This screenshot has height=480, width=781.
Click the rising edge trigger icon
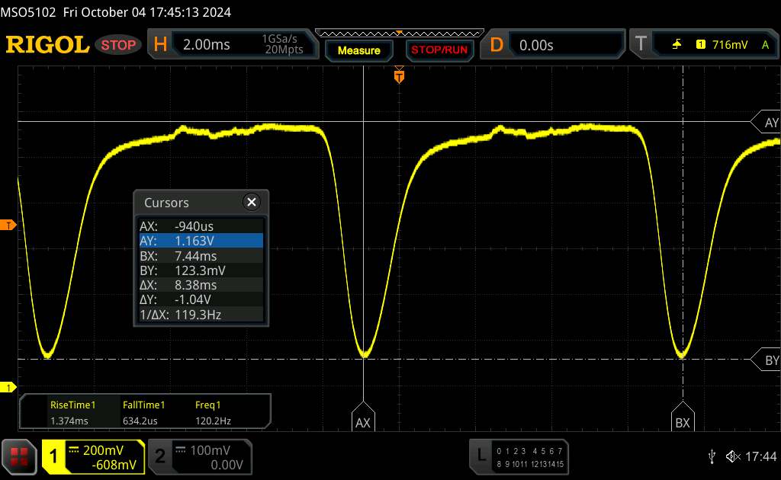[677, 45]
